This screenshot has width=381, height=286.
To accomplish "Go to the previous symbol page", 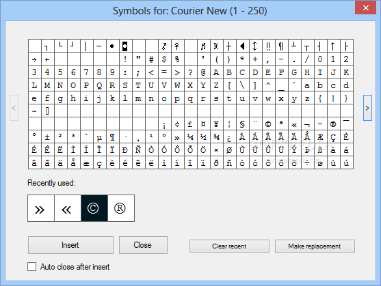I will tap(14, 108).
